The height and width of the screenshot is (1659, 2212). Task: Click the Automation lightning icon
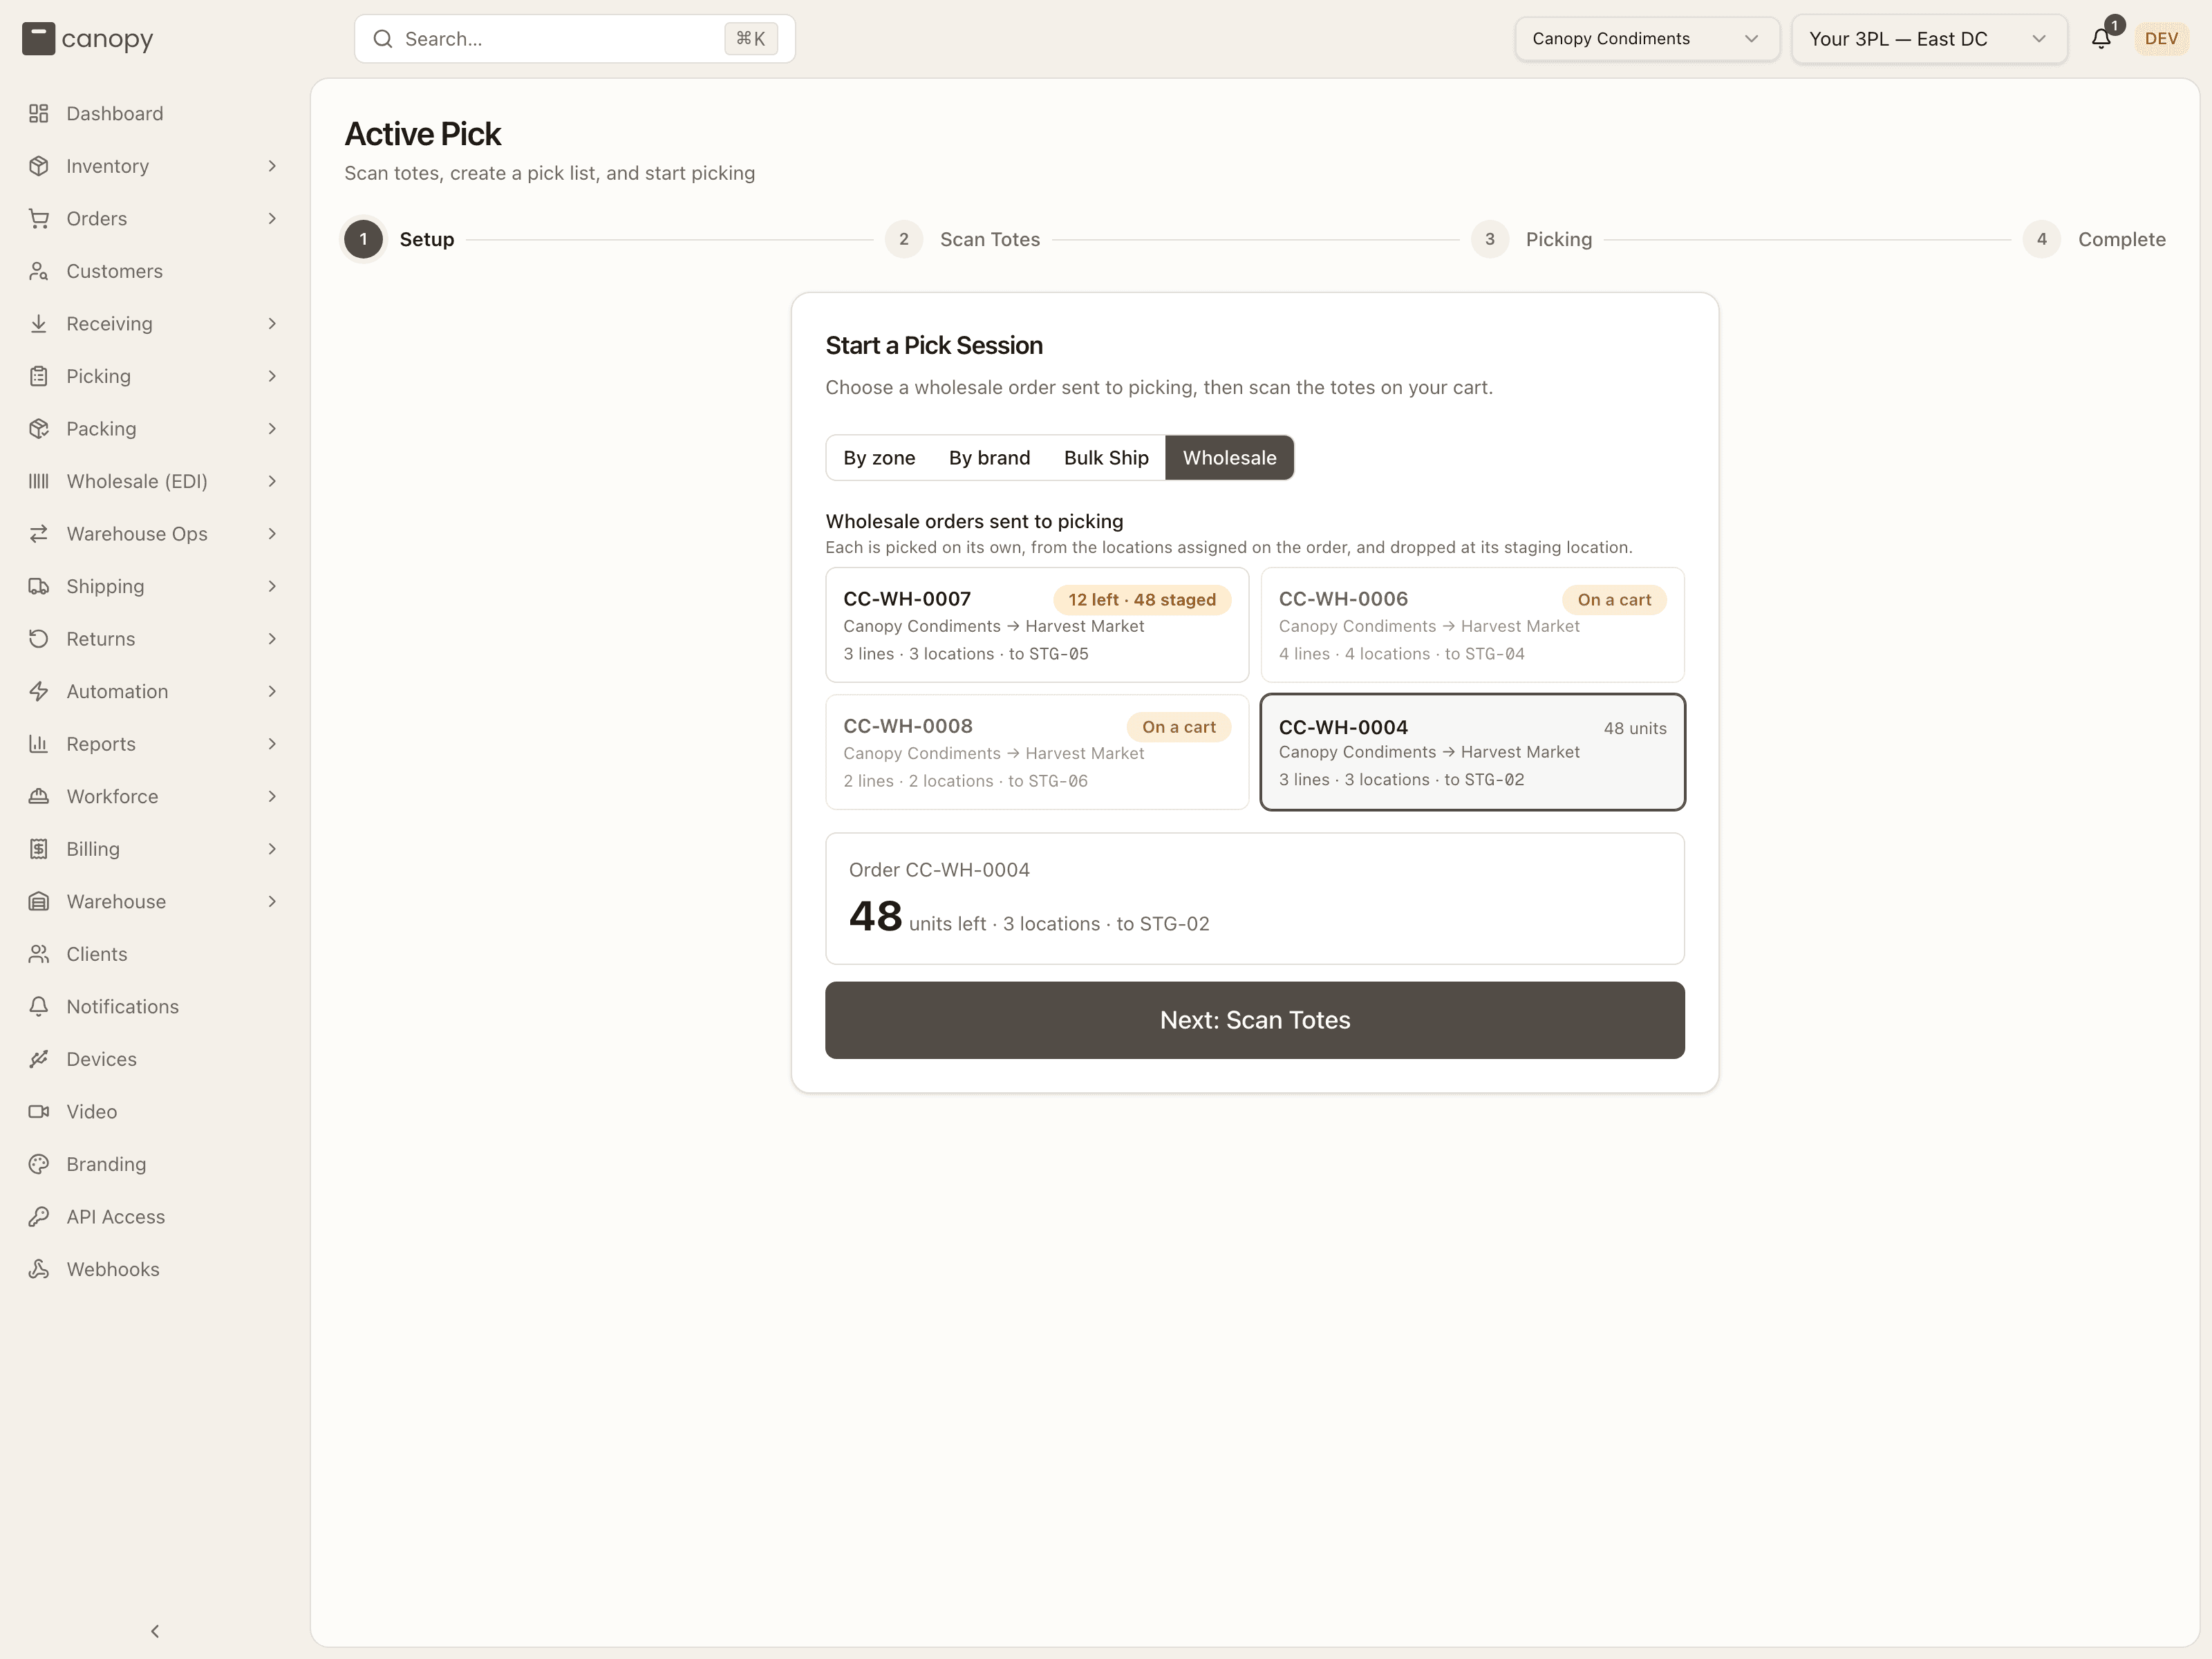pyautogui.click(x=39, y=691)
